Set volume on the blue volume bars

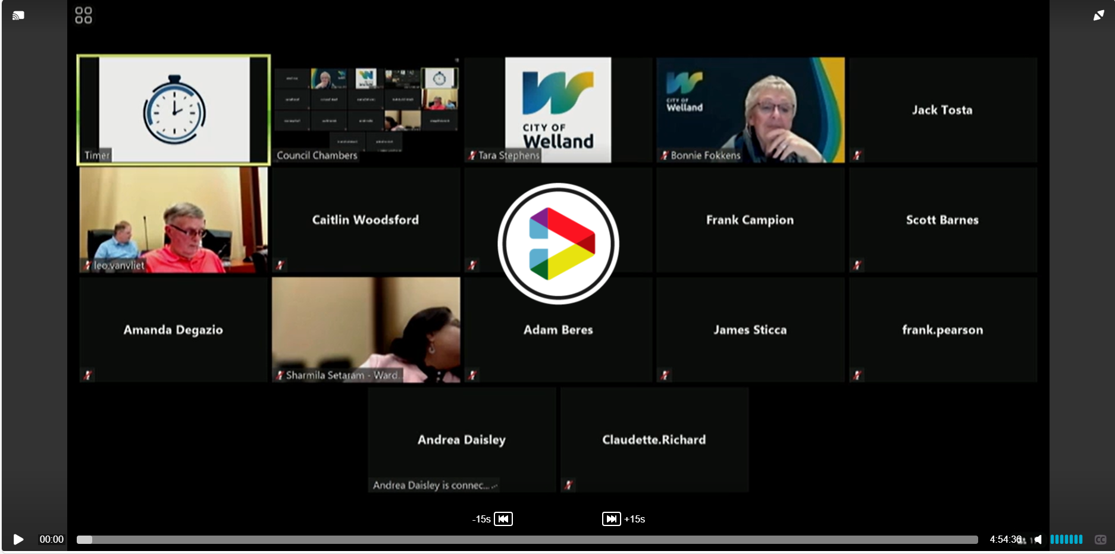point(1066,539)
